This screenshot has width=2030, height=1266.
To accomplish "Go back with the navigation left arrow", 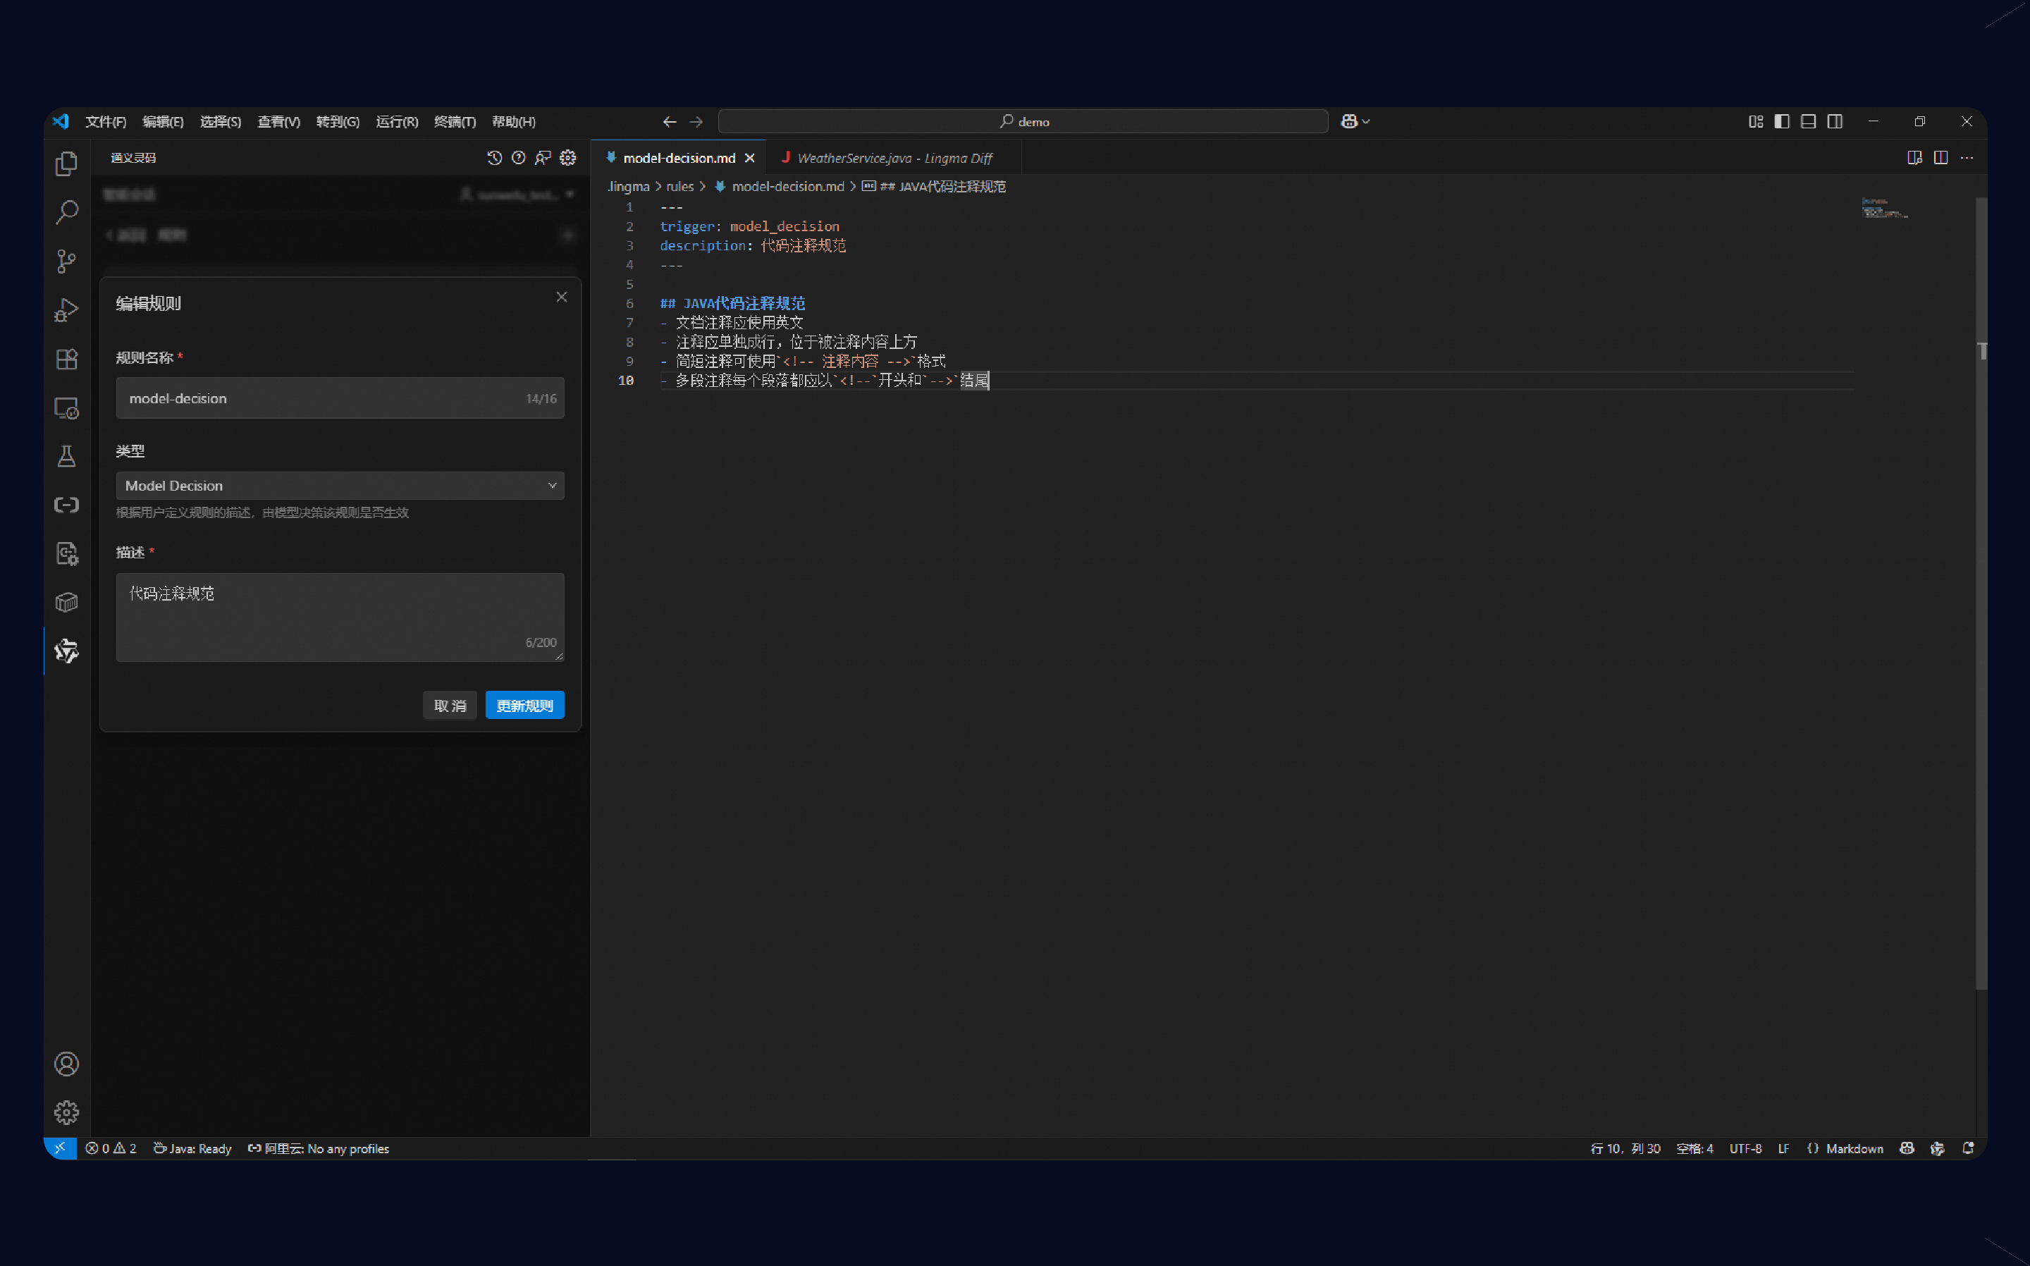I will click(x=669, y=121).
